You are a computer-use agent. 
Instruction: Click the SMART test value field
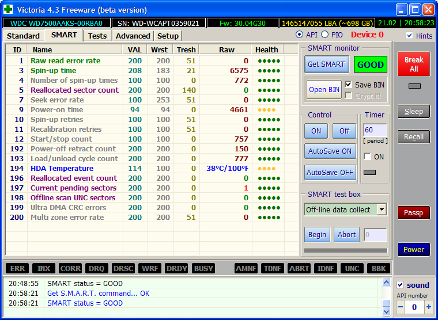375,235
